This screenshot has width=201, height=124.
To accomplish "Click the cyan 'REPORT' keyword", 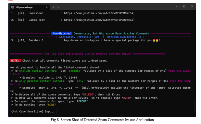I will pos(82,101).
